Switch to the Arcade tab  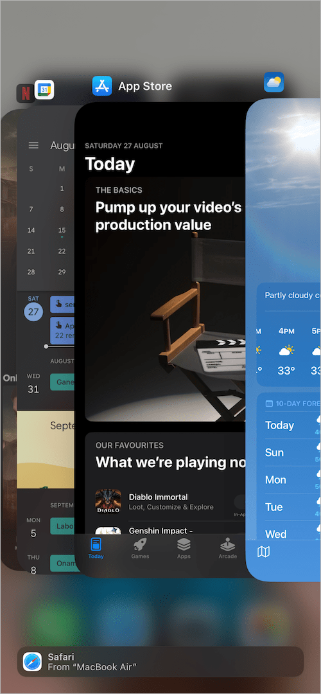point(228,548)
